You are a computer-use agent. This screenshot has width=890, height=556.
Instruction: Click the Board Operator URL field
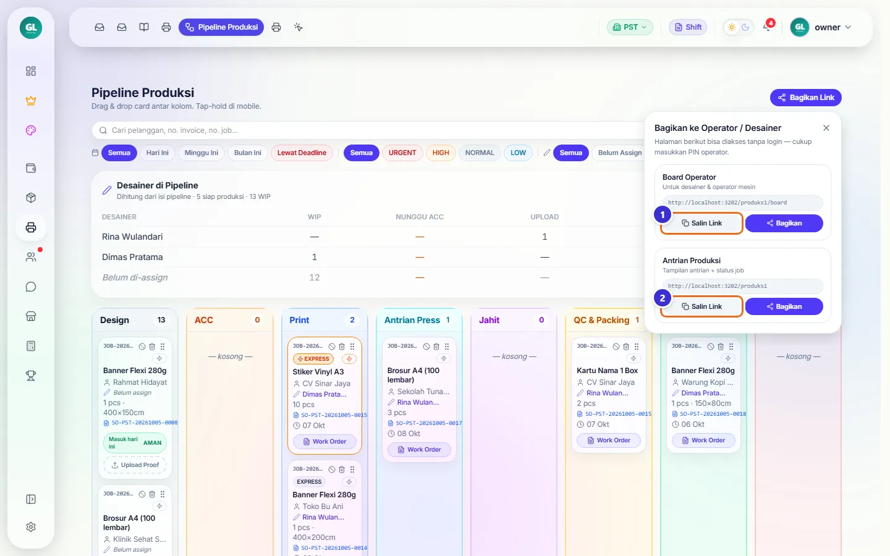(x=743, y=203)
